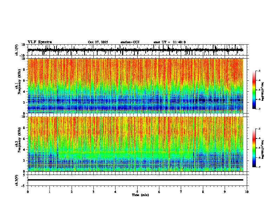Screen dimensions: 278x215
Task: Click the 'start UT = 21:40:0' text
Action: (x=170, y=42)
